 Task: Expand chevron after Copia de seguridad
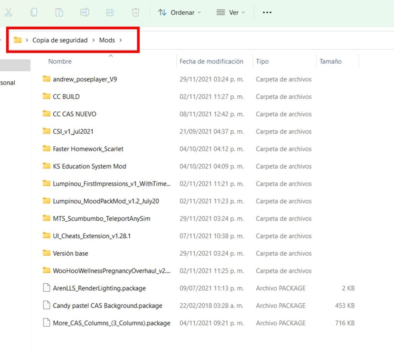(x=93, y=40)
